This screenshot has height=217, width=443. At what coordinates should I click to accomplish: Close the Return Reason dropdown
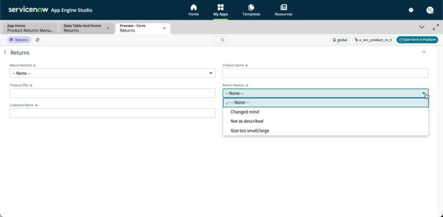325,93
